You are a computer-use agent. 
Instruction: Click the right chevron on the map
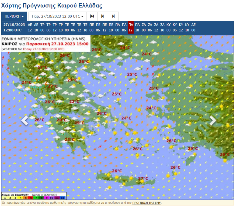pos(212,120)
